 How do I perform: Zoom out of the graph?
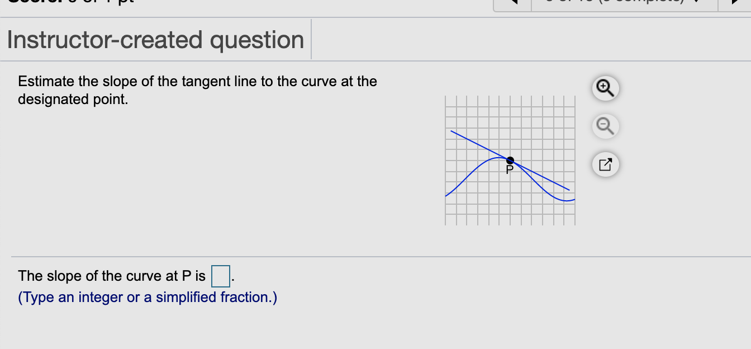[605, 126]
